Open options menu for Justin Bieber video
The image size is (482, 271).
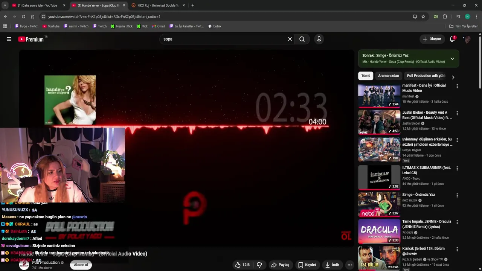pyautogui.click(x=457, y=113)
